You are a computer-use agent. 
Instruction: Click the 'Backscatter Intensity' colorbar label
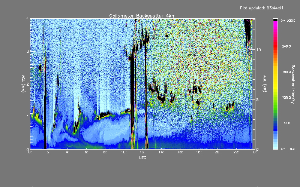tap(293, 84)
